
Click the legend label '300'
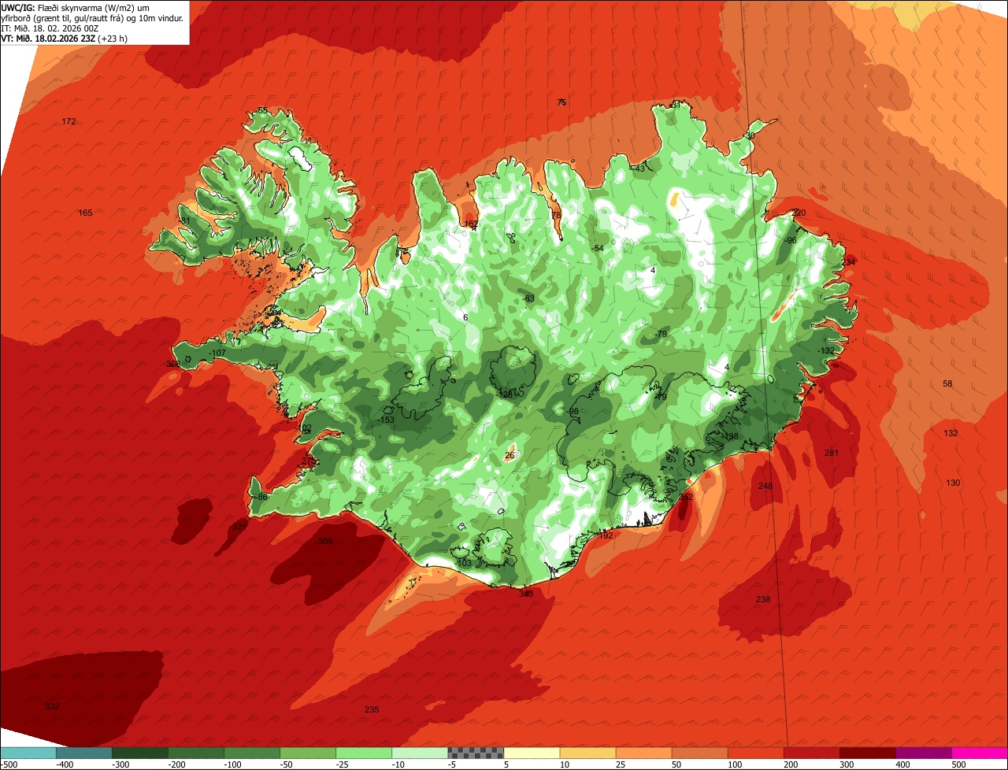pos(847,764)
